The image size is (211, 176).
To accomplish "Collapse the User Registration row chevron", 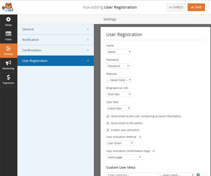I will 88,61.
